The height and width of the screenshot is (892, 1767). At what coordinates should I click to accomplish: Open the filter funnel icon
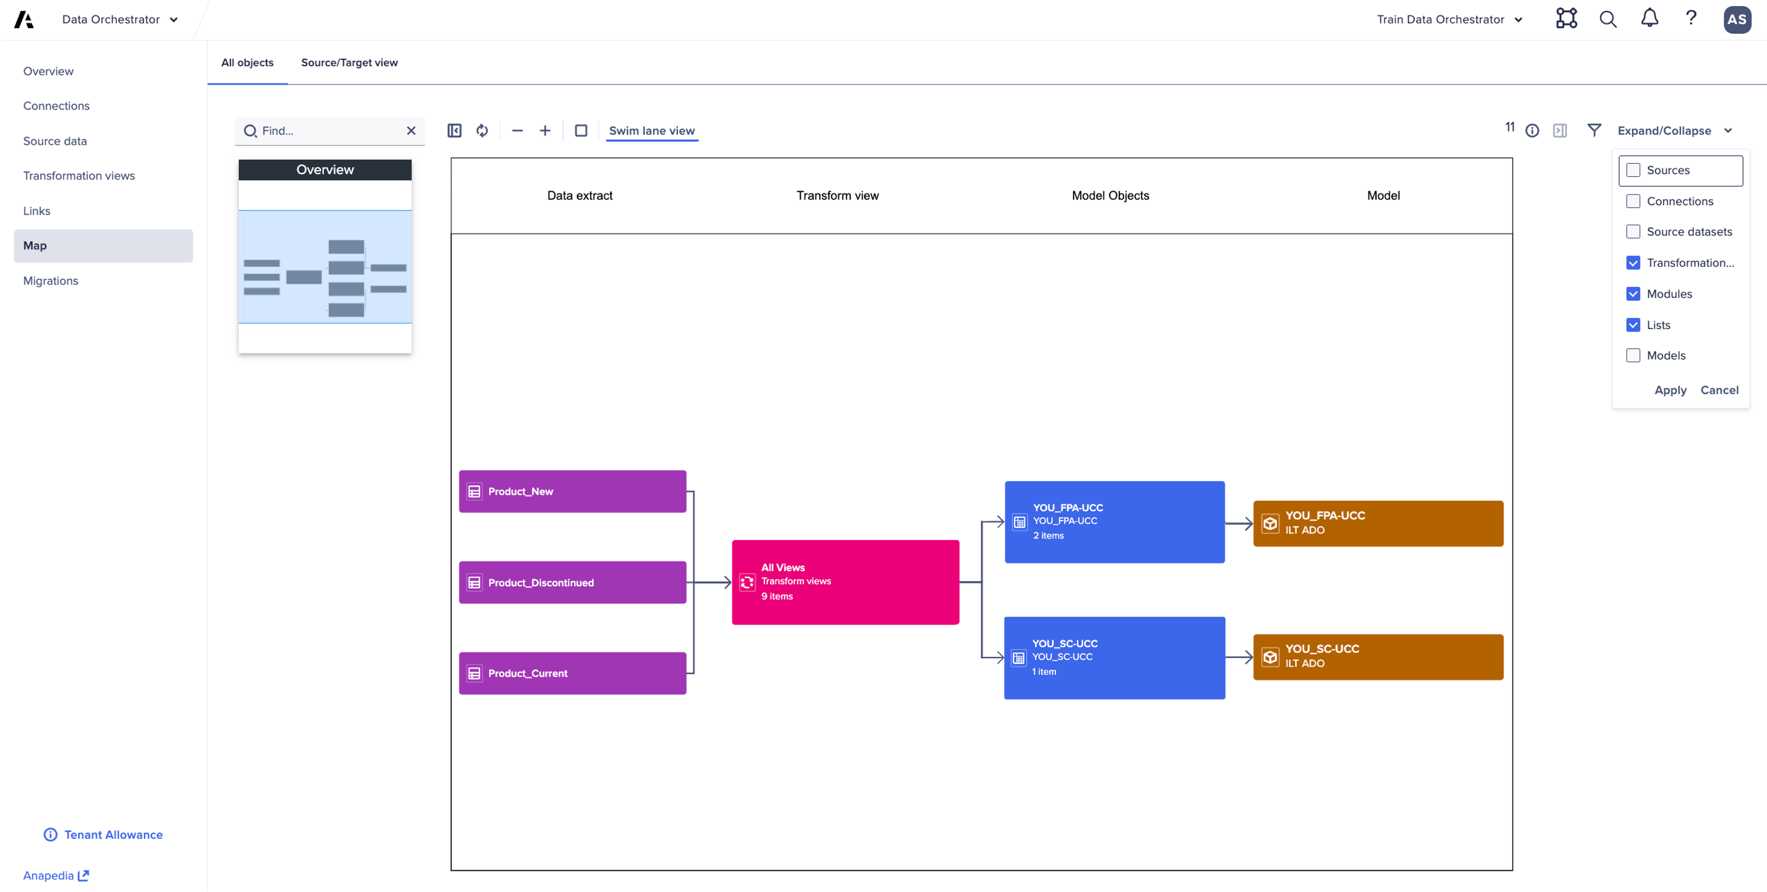pos(1594,130)
